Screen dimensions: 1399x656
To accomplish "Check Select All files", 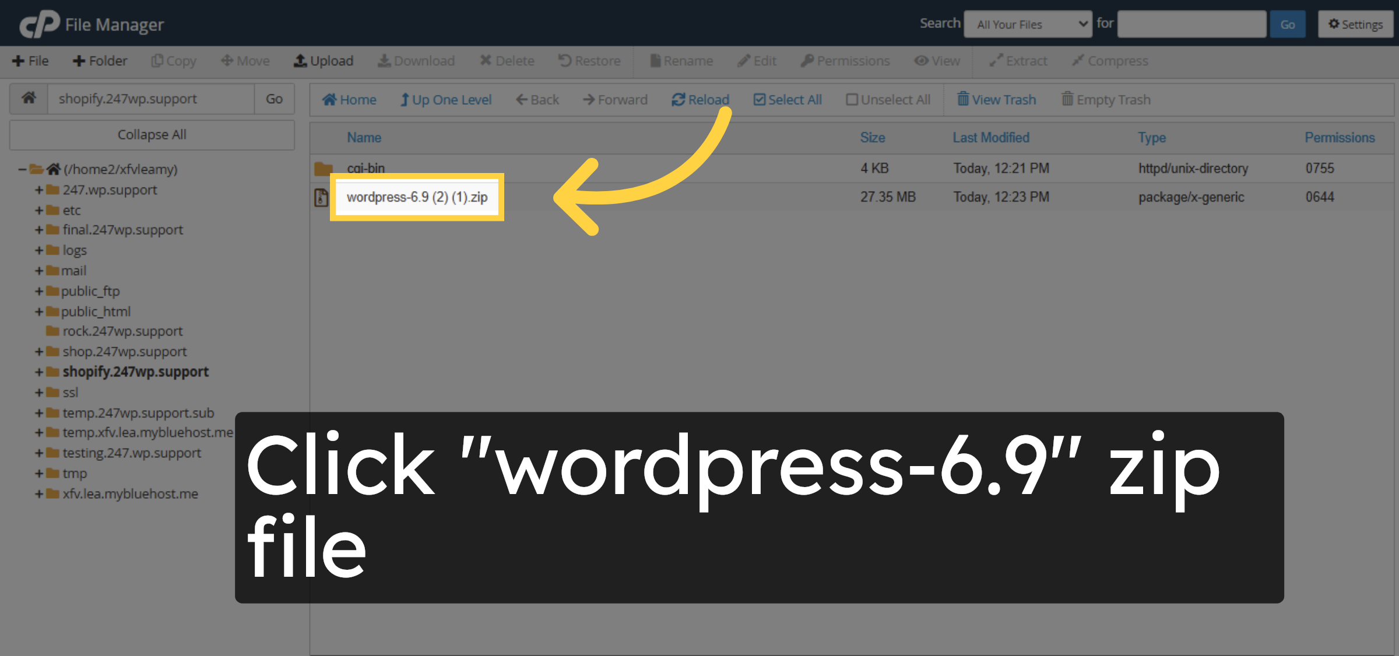I will tap(788, 99).
